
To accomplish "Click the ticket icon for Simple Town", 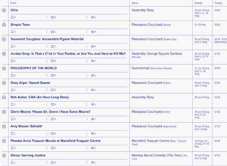I will point(53,32).
